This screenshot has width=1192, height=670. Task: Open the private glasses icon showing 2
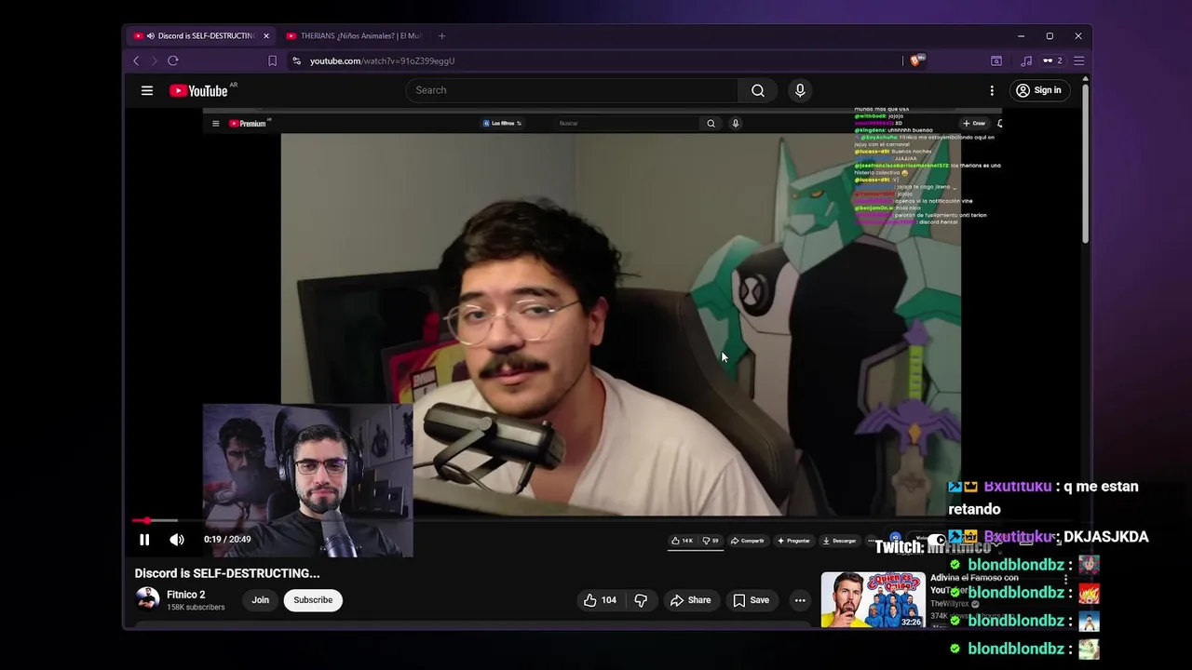click(x=1052, y=60)
